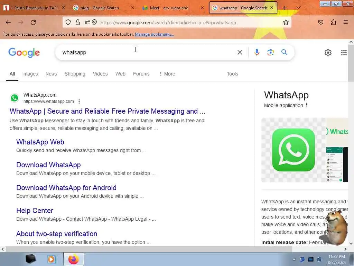Switch to the Meet qcx-wqra-shd tab
The image size is (354, 266).
coord(173,8)
